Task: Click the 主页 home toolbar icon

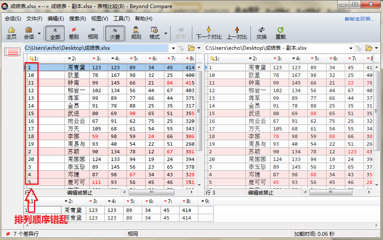Action: point(11,33)
